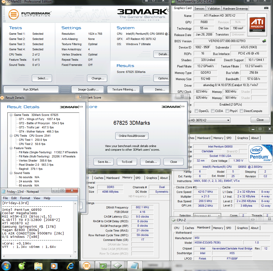Open the Help menu in Notepad
The width and height of the screenshot is (273, 271).
pyautogui.click(x=47, y=198)
